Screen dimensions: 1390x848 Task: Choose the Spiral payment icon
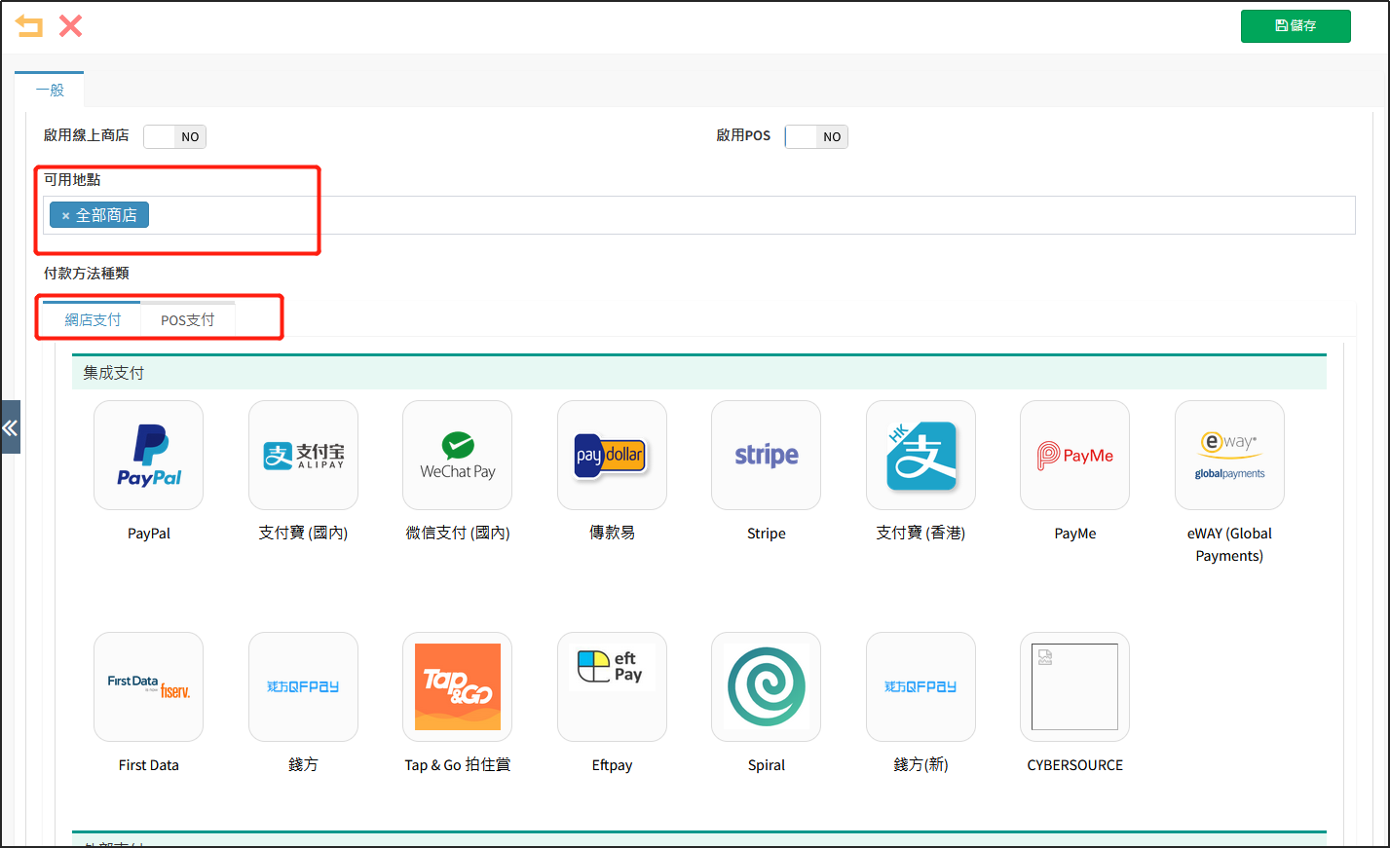(766, 686)
